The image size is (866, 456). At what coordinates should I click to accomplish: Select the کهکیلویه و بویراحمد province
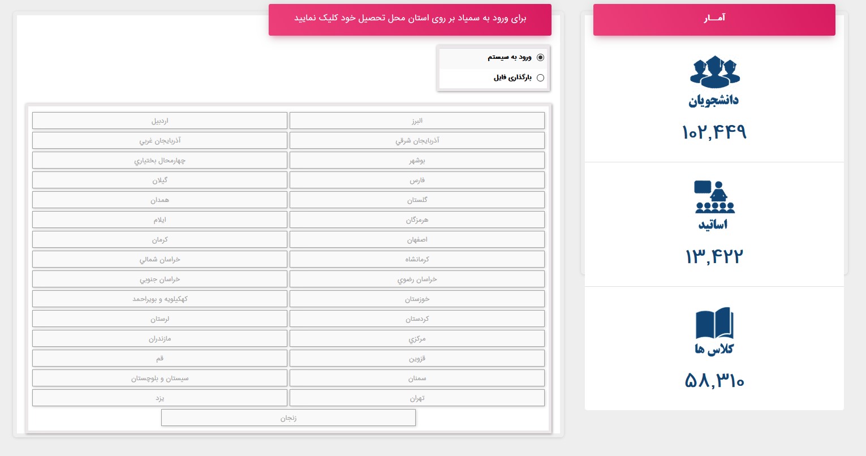[160, 299]
